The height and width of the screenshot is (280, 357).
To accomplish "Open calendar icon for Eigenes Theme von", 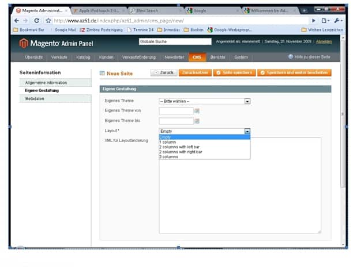I will (x=197, y=110).
